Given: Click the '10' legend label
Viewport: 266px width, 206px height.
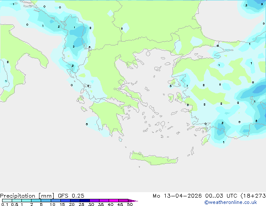Looking at the screenshot, I should click(x=52, y=204).
